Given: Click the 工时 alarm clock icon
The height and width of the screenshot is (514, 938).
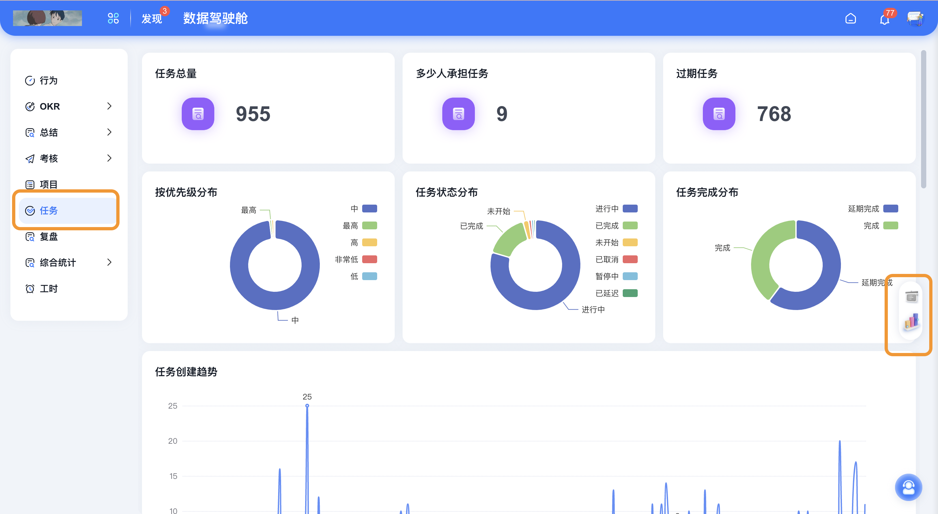Looking at the screenshot, I should click(x=30, y=289).
